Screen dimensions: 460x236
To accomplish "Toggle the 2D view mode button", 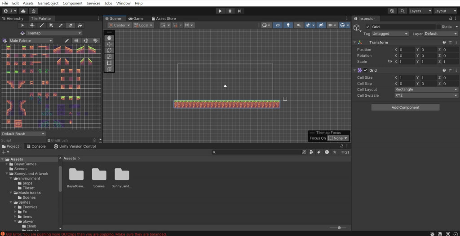I will point(278,25).
